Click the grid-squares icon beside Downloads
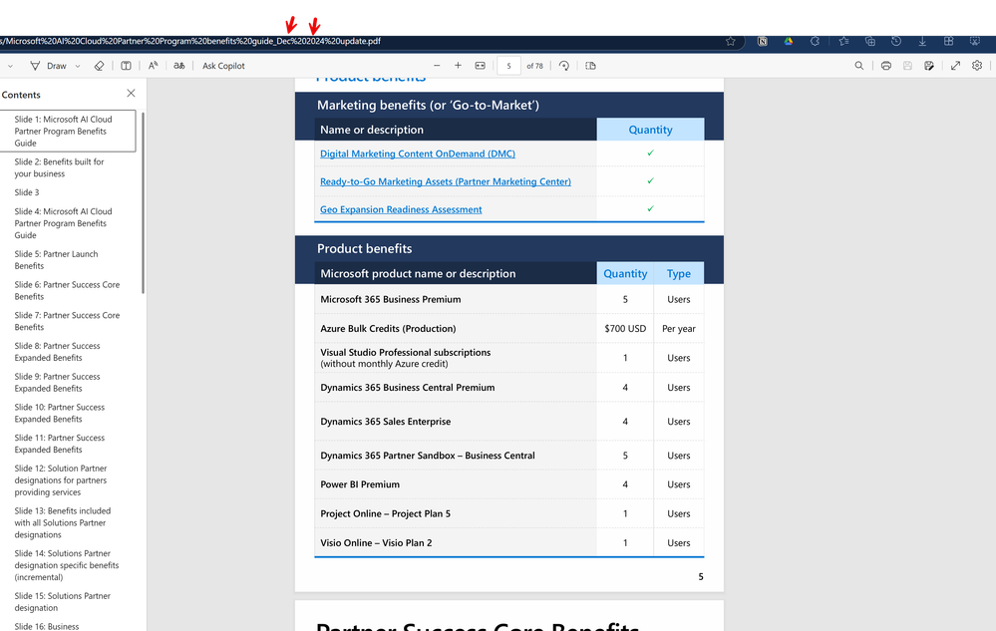Screen dimensions: 996x631 click(x=948, y=41)
